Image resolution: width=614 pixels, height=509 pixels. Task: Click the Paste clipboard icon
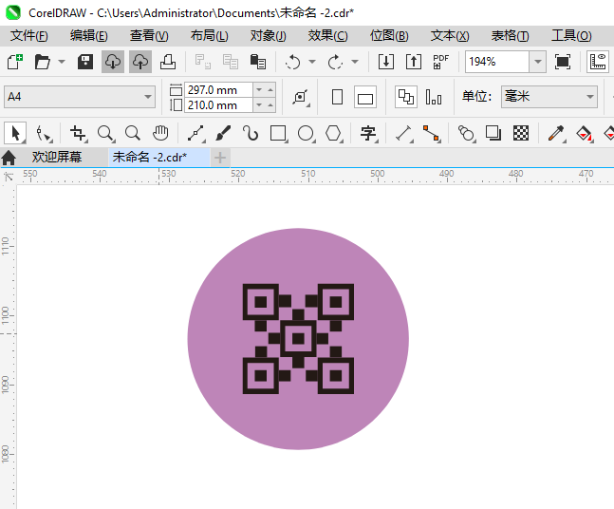tap(258, 62)
